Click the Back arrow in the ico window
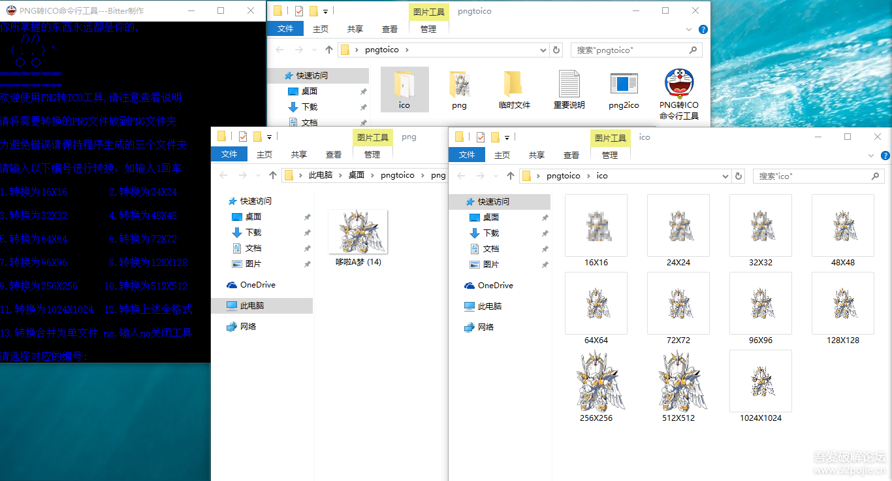 point(462,176)
